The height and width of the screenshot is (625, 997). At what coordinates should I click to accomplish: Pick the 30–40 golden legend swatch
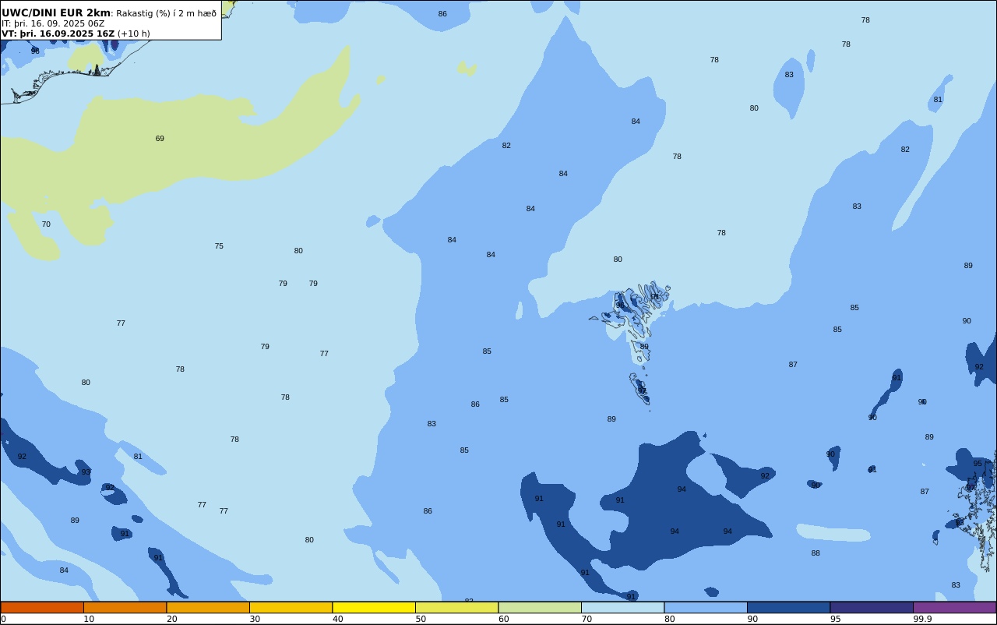click(x=291, y=607)
